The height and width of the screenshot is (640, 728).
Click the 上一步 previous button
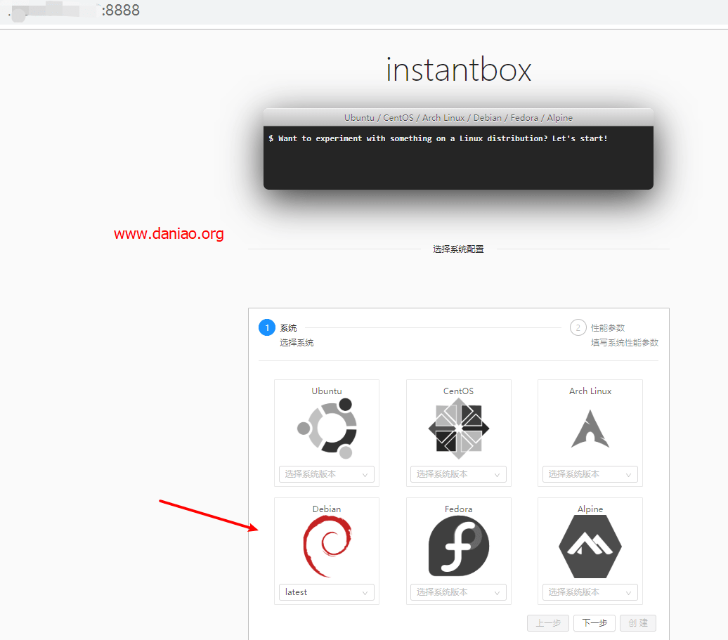coord(548,623)
